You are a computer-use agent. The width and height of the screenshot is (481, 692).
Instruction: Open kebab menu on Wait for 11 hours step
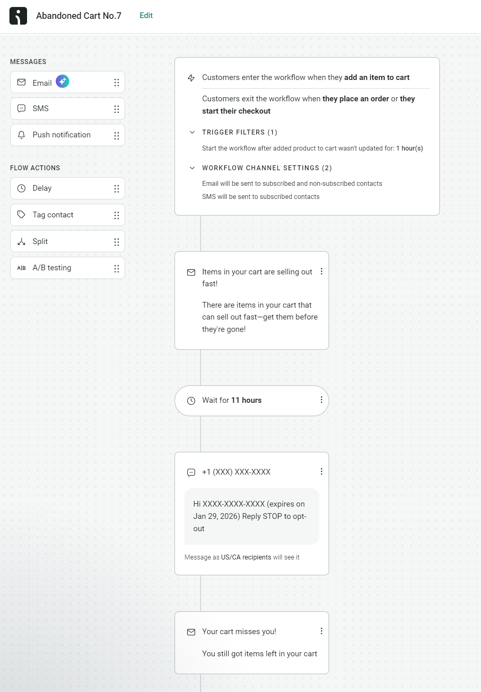click(321, 400)
